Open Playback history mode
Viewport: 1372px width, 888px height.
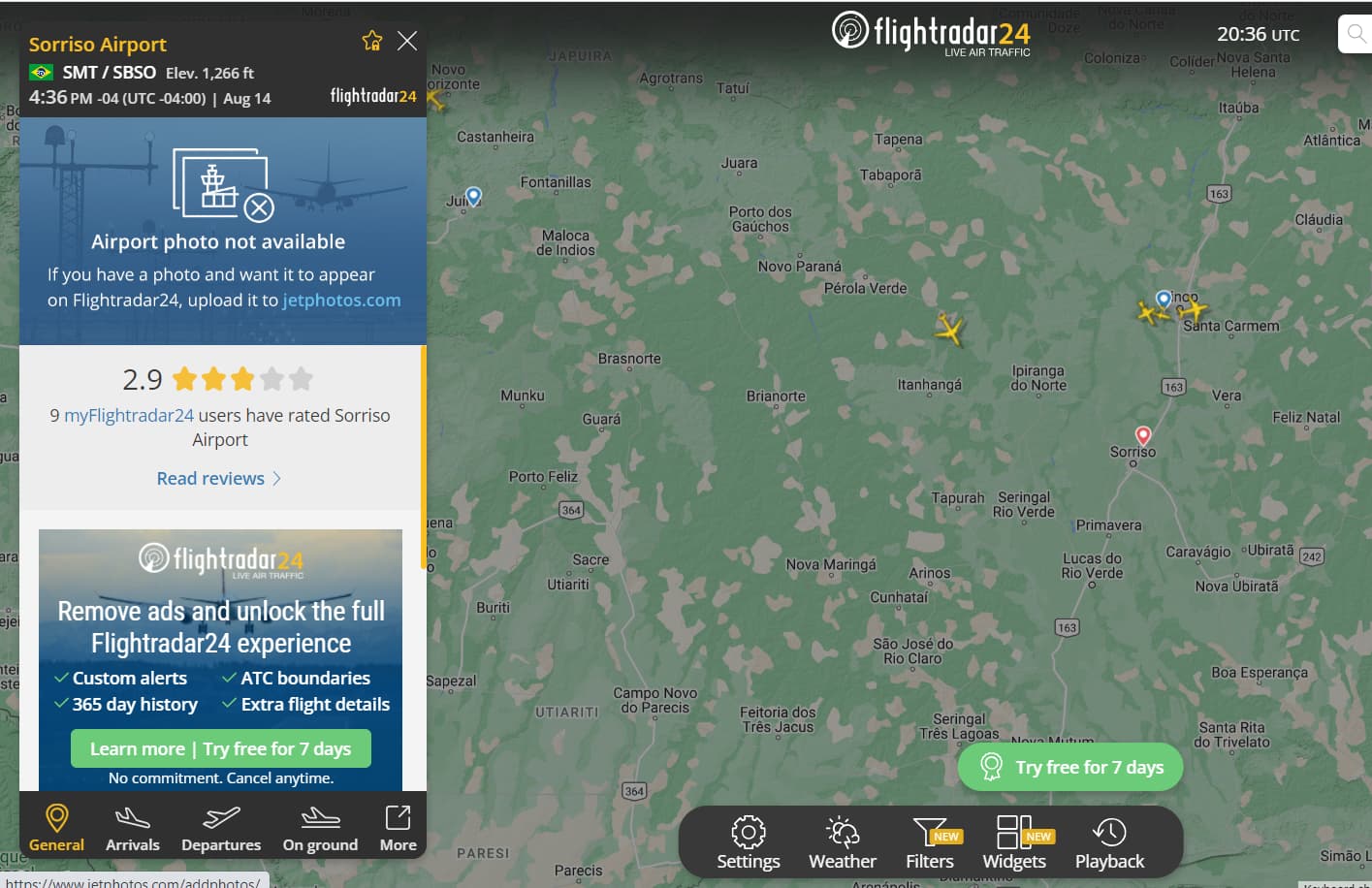[1109, 843]
